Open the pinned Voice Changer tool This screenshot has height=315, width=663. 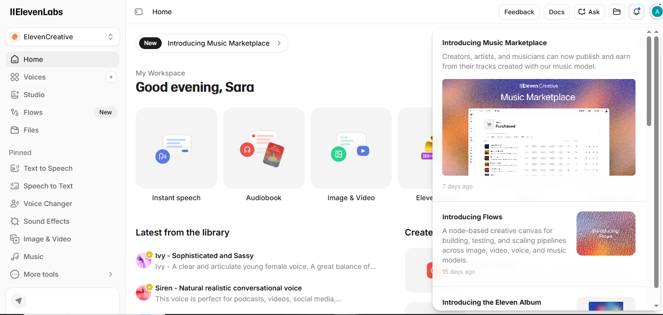62,204
